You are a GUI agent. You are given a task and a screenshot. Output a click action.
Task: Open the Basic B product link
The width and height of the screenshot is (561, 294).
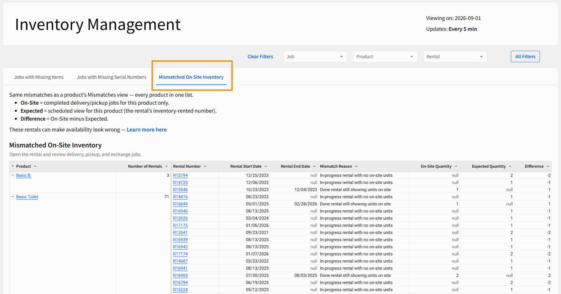point(23,175)
